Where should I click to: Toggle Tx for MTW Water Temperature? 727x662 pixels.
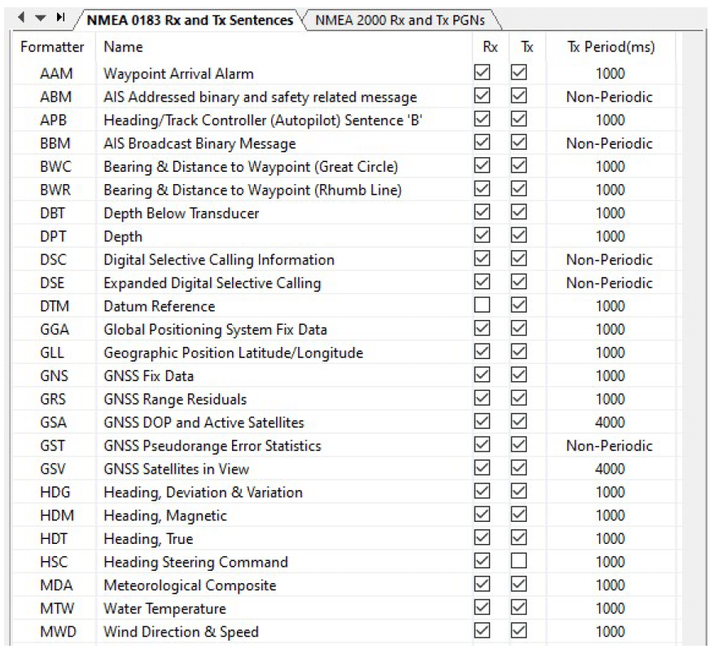click(x=519, y=607)
